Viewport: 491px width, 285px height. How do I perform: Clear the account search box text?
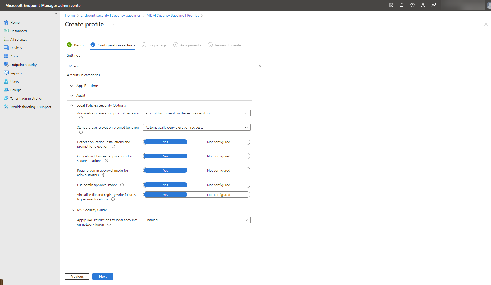[x=260, y=66]
